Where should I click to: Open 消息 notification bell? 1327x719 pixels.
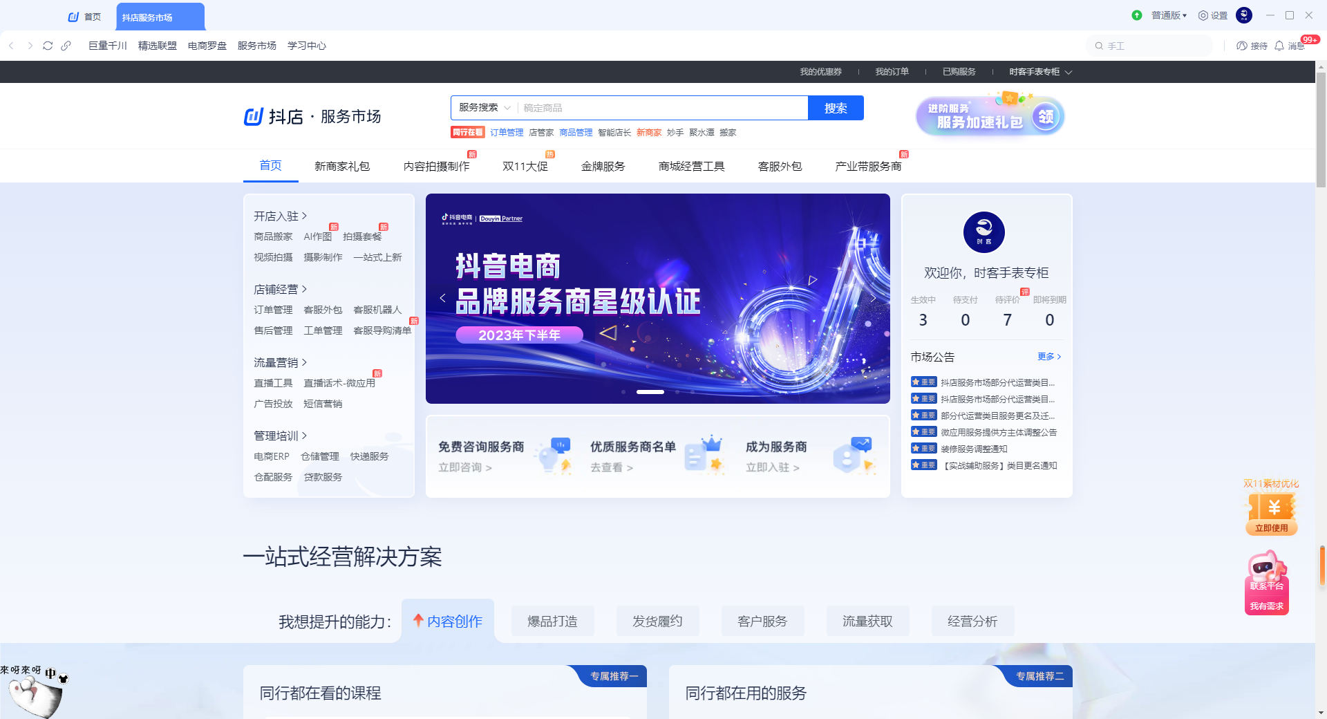tap(1289, 46)
